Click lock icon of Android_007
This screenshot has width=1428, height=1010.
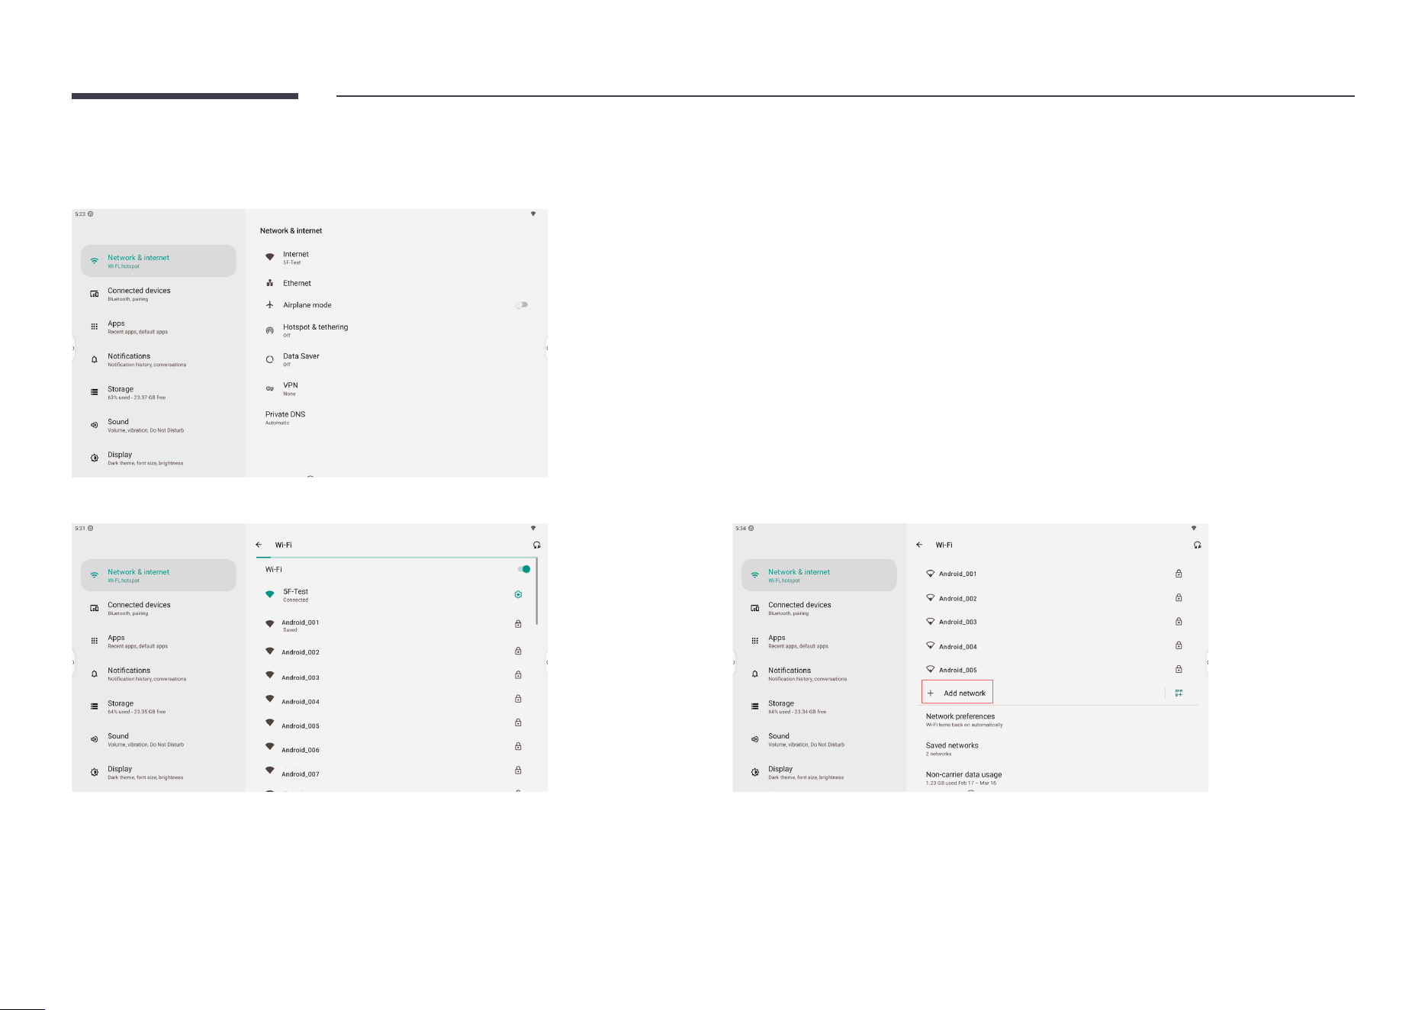pos(518,770)
